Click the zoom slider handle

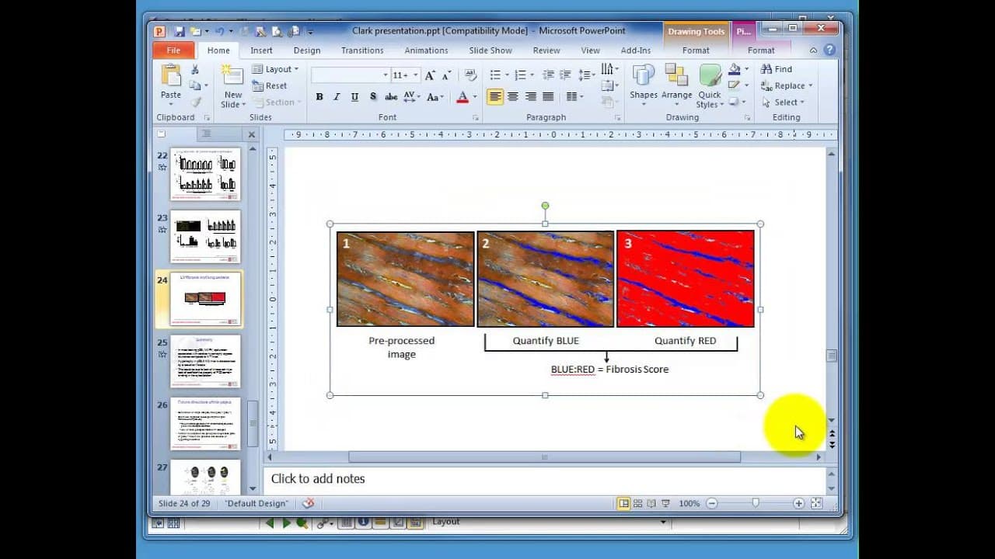pos(755,504)
